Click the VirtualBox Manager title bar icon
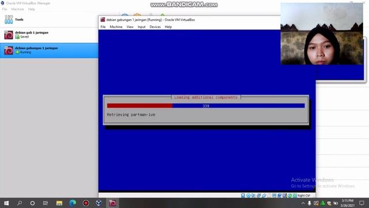Image resolution: width=369 pixels, height=208 pixels. point(2,3)
